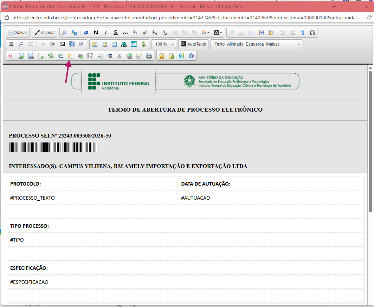Open the Find magnifier tool
374x307 pixels.
coord(64,33)
